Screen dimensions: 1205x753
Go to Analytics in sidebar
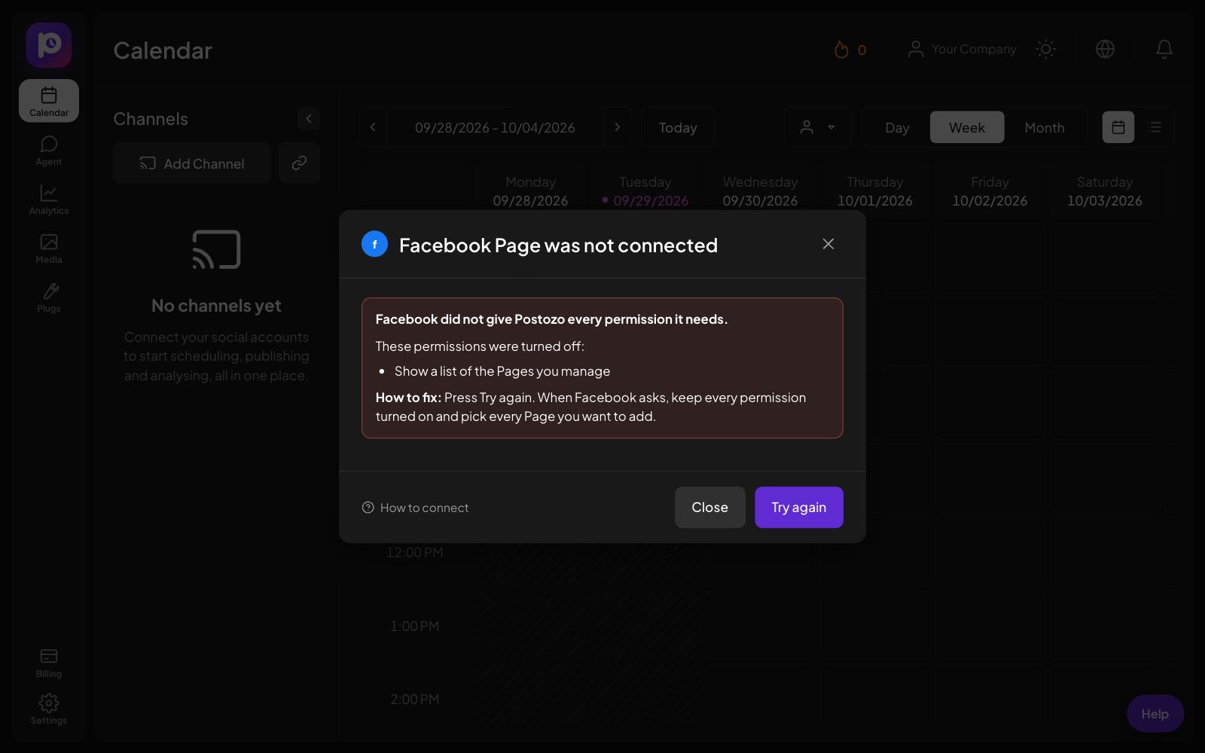tap(49, 200)
